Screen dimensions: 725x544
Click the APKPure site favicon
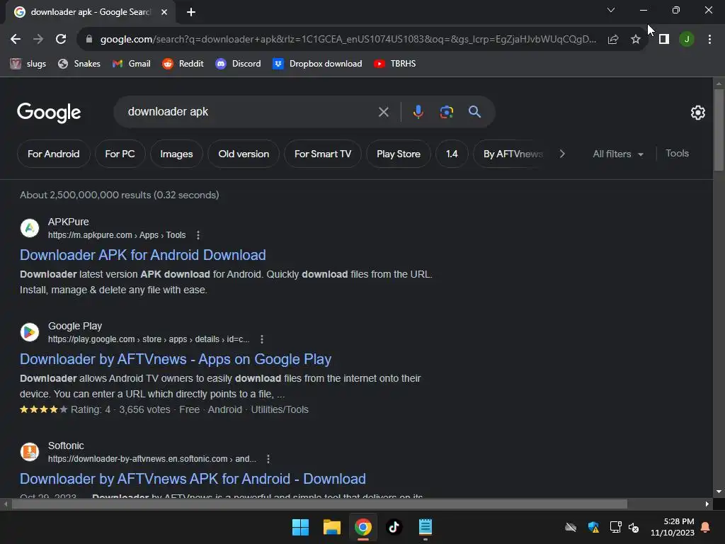point(30,228)
